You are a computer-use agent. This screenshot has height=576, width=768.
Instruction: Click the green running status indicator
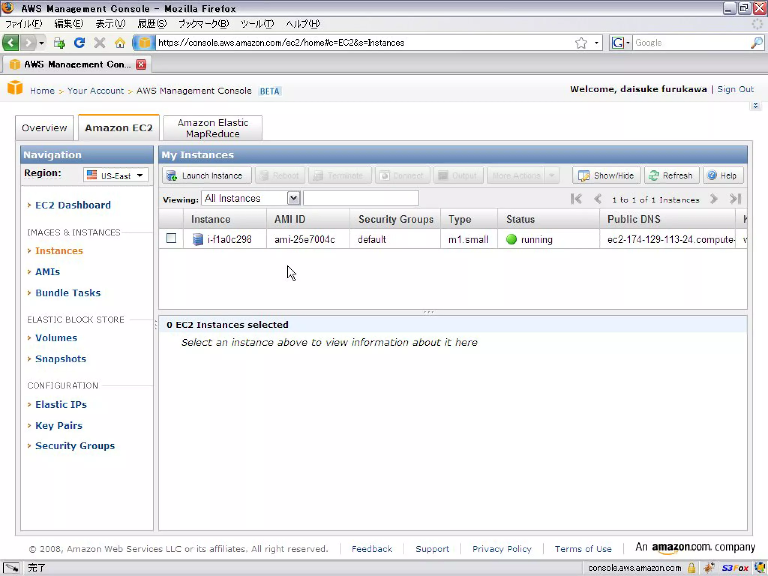point(511,239)
